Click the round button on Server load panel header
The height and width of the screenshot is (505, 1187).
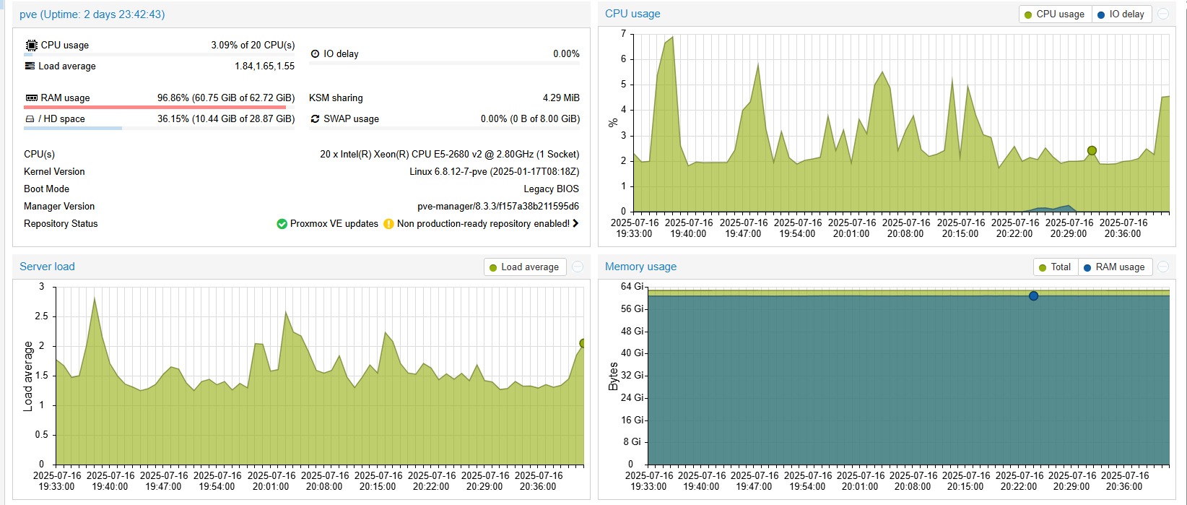coord(578,267)
